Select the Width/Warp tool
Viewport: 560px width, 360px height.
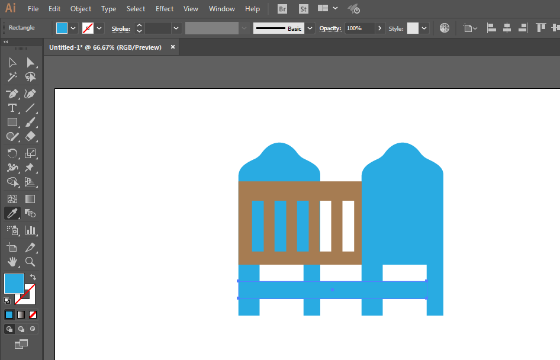coord(12,168)
